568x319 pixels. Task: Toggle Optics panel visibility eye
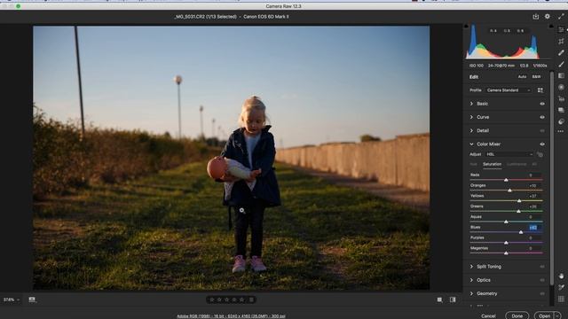(x=542, y=280)
